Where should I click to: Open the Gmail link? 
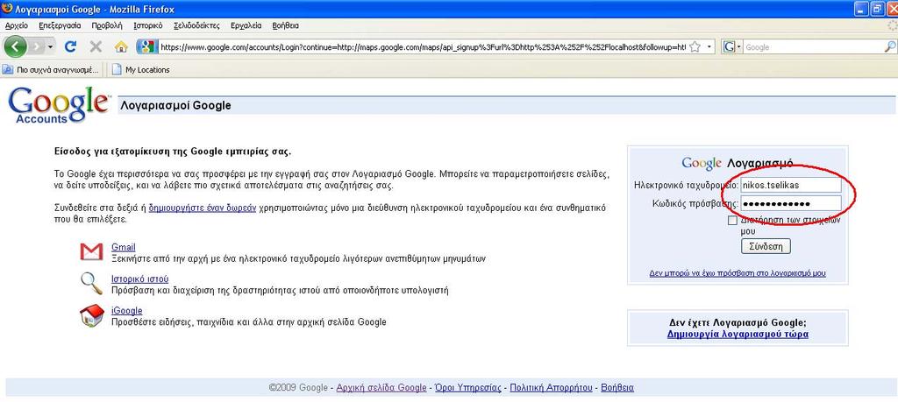[x=123, y=247]
